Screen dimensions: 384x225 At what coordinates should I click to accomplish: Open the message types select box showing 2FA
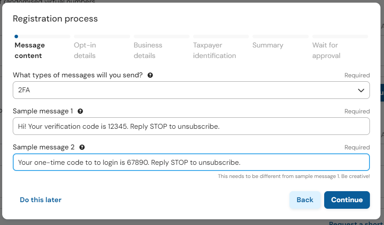191,90
